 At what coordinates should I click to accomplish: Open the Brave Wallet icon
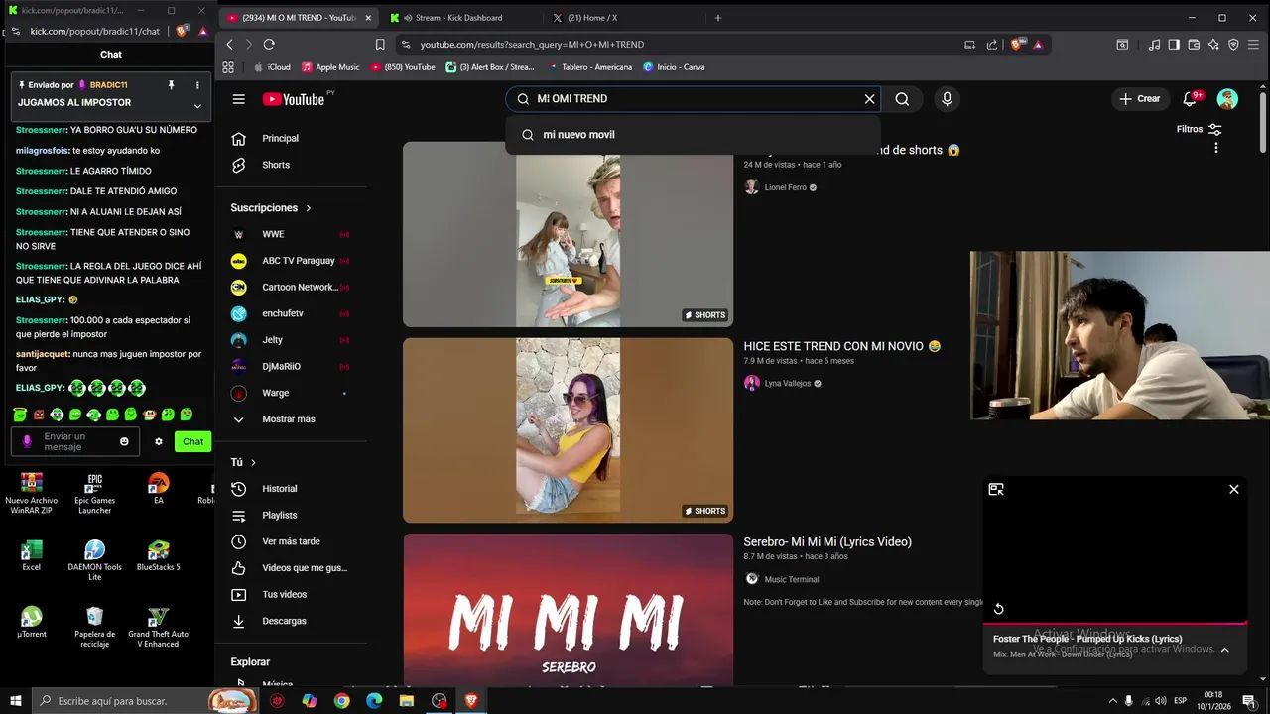[x=1194, y=45]
